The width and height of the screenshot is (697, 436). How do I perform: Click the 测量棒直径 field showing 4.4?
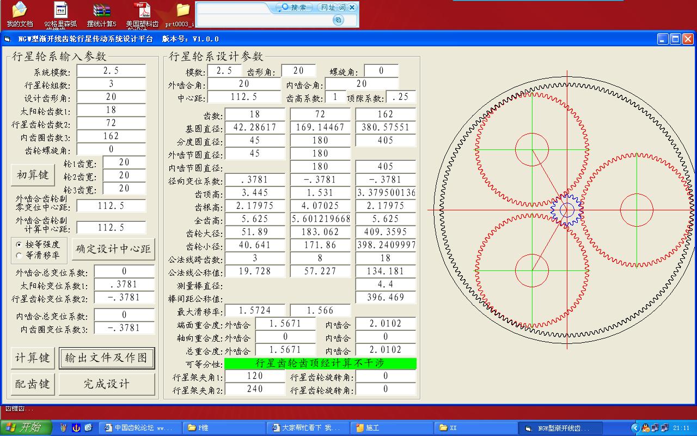(x=386, y=284)
